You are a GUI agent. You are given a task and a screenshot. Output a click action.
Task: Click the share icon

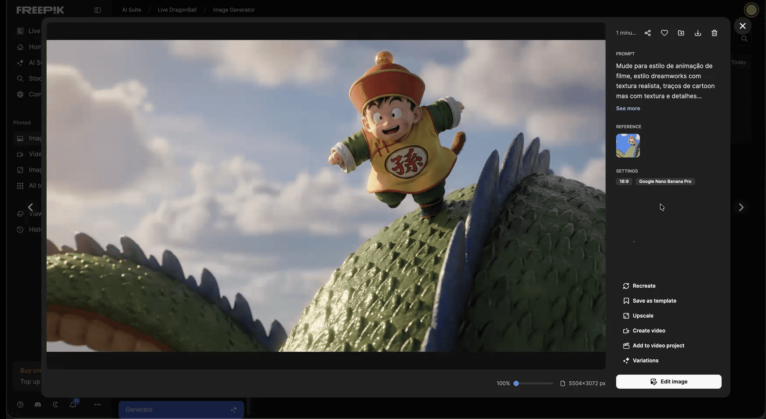coord(647,33)
